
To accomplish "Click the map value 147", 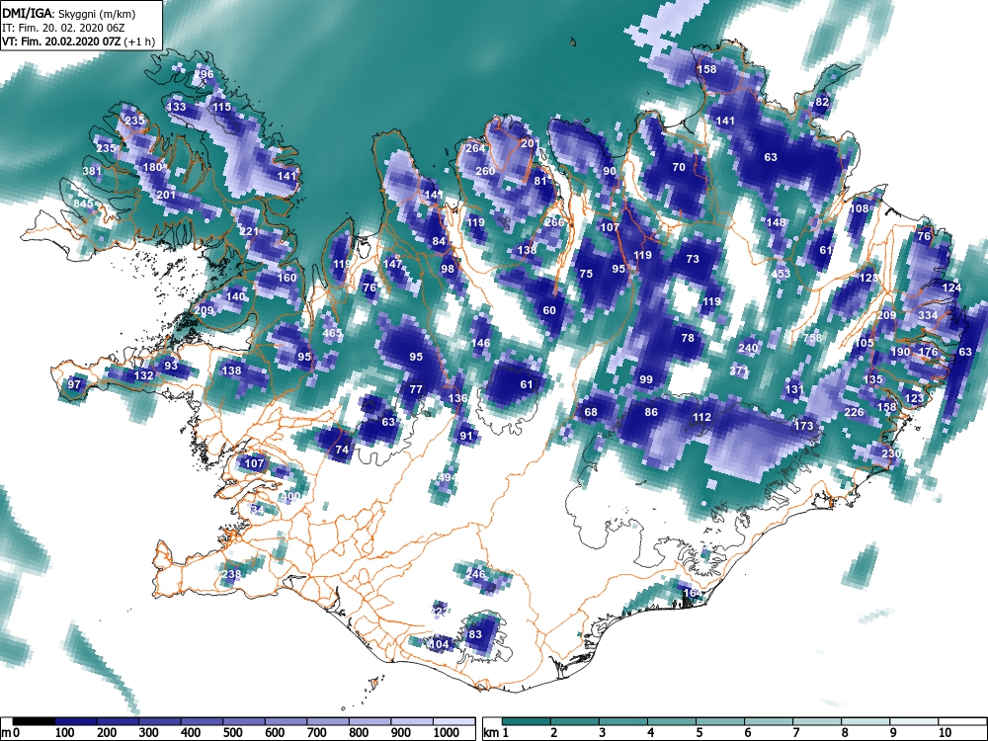I will (392, 264).
